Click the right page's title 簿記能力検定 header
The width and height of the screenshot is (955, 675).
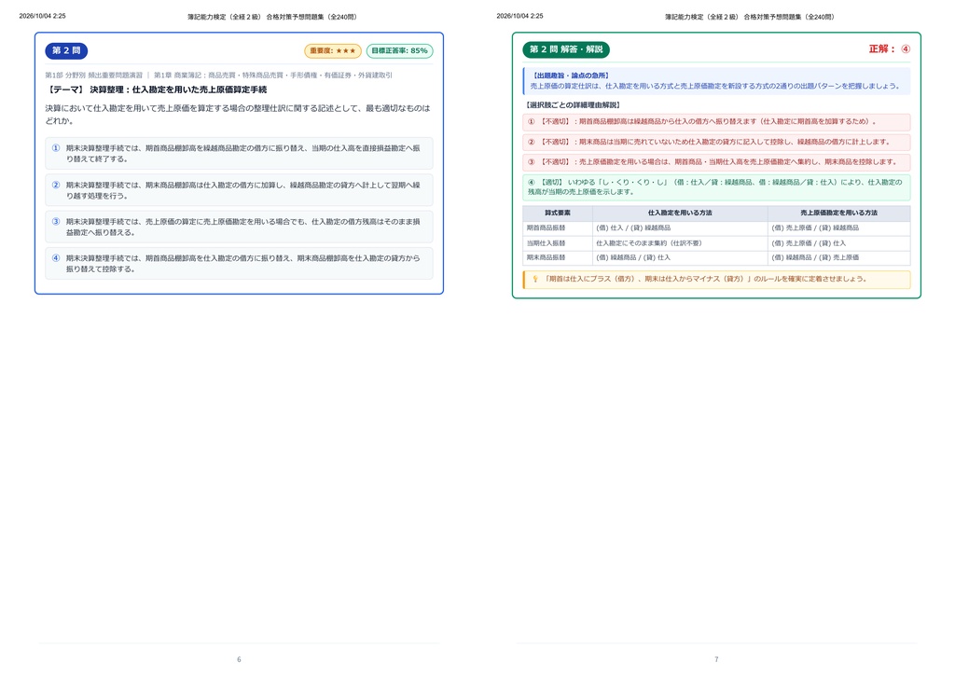749,17
